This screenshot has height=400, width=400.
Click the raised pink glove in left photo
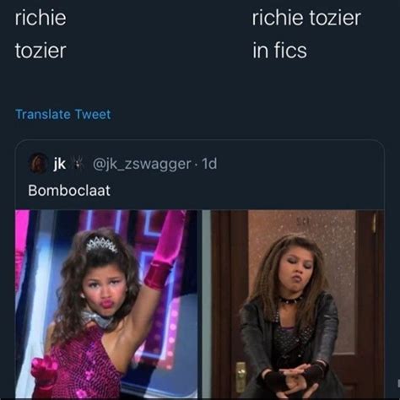coord(165,247)
